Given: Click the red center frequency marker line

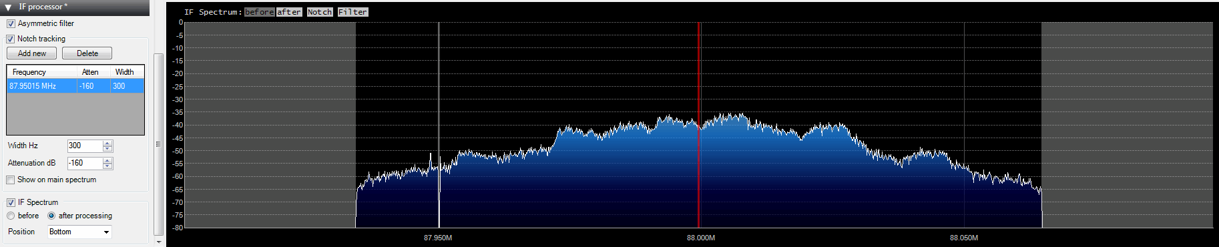Looking at the screenshot, I should pos(699,125).
